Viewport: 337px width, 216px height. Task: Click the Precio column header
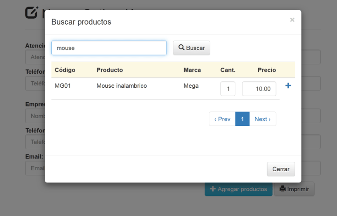(x=267, y=70)
